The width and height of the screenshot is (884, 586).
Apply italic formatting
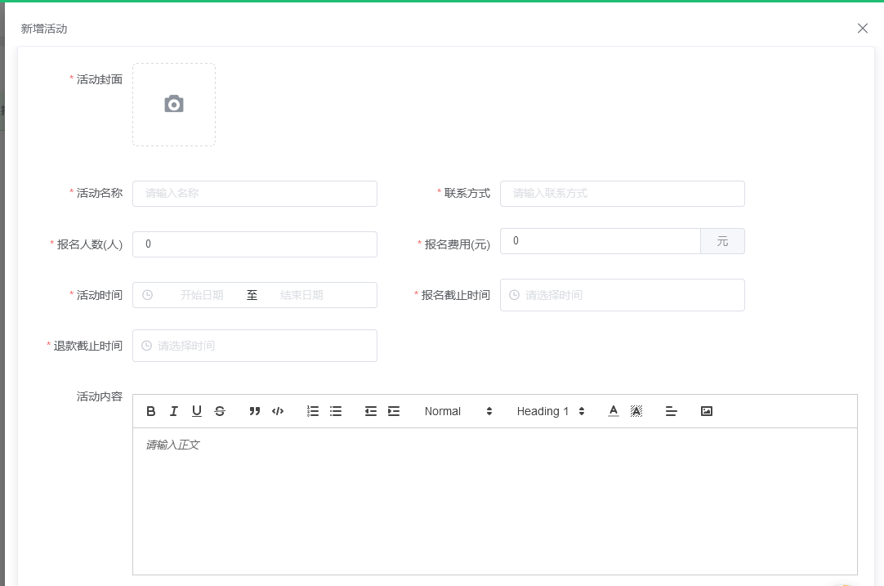click(173, 411)
